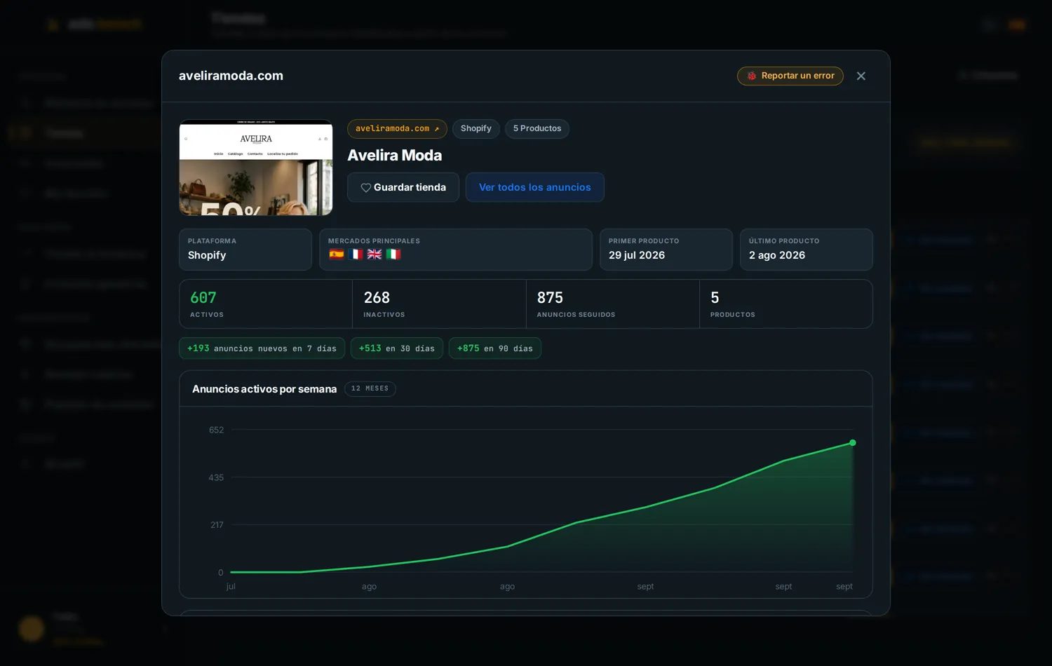This screenshot has height=666, width=1052.
Task: Click the 'jul' x-axis label
Action: click(231, 587)
